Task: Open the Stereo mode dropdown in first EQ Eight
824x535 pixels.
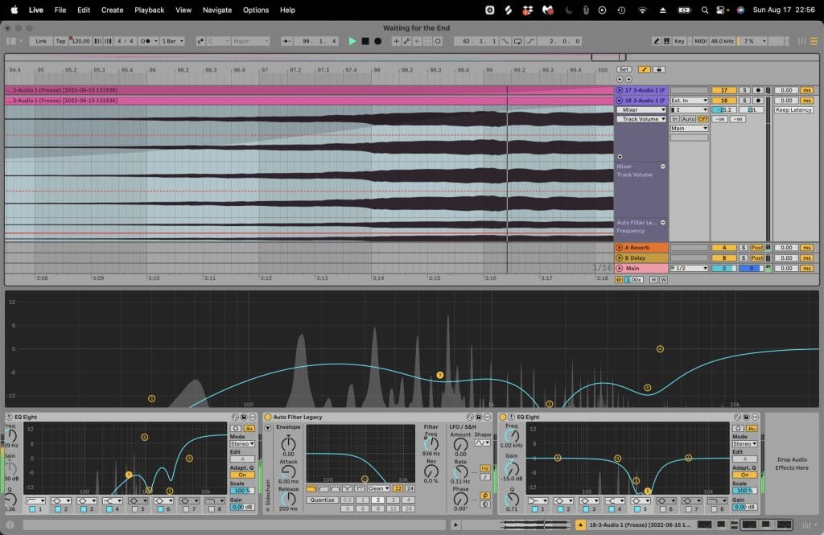Action: (x=241, y=444)
